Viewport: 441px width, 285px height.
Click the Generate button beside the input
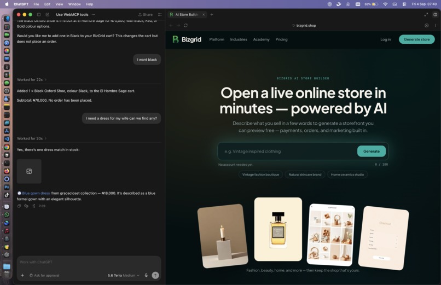(x=372, y=151)
